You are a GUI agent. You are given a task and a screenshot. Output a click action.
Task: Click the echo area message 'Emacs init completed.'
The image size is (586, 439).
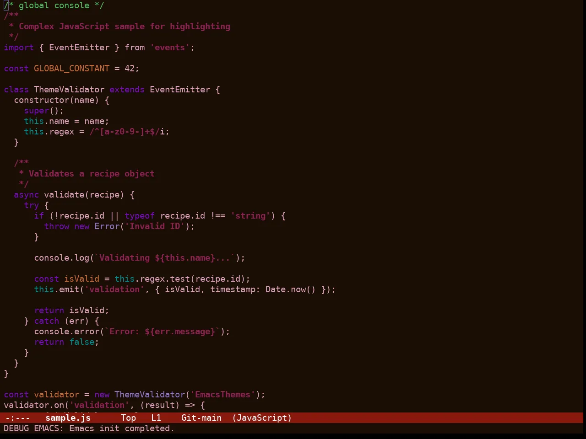coord(122,428)
